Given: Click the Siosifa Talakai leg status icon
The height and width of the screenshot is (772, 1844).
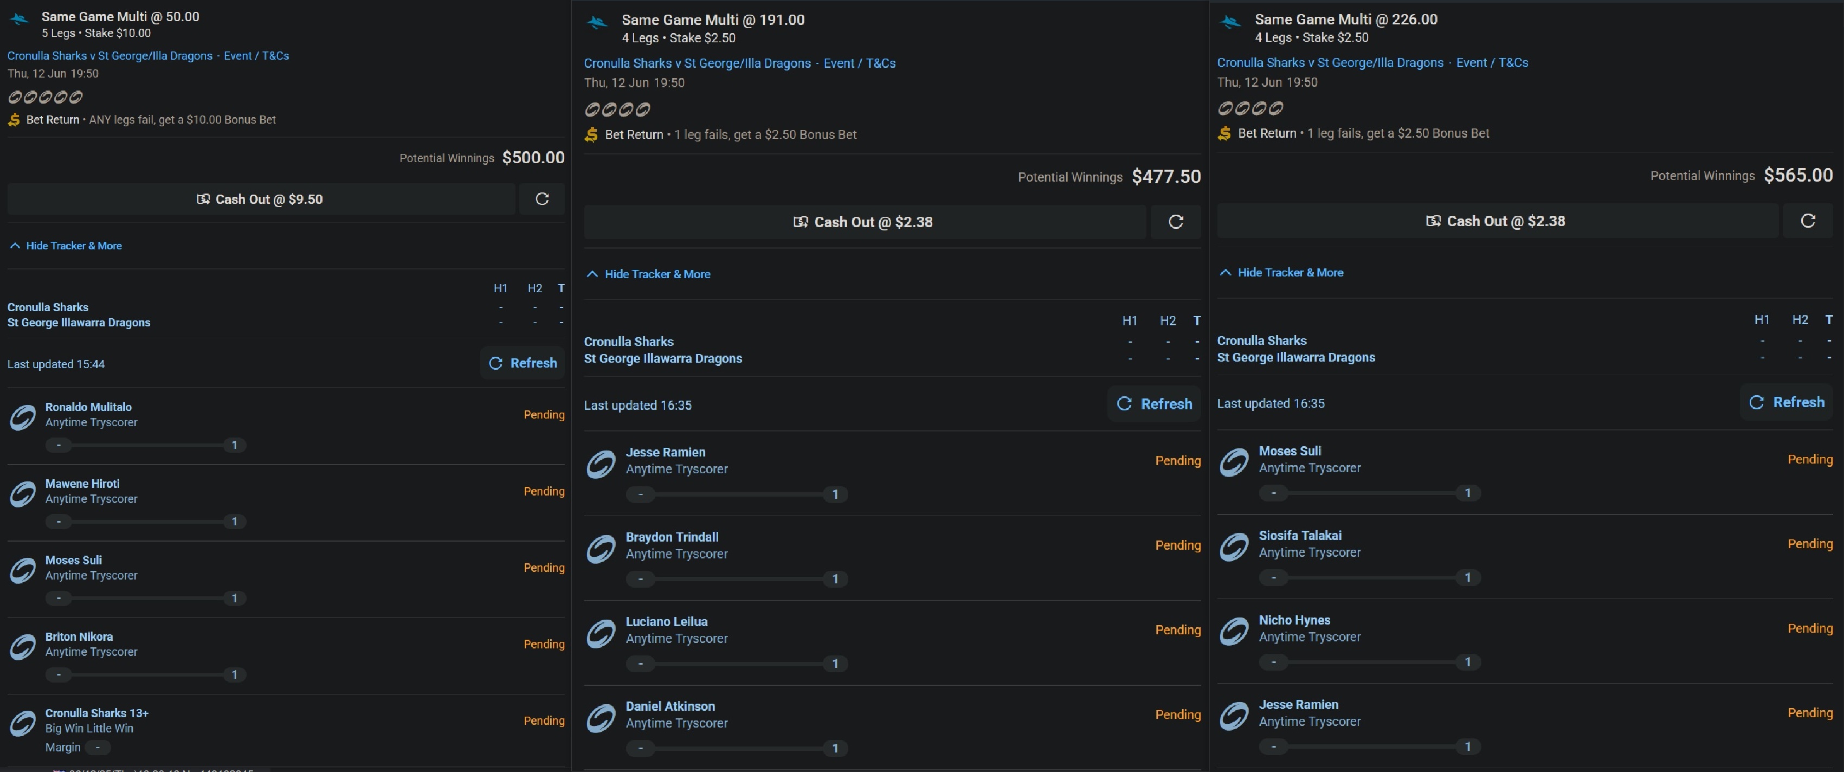Looking at the screenshot, I should [x=1234, y=547].
